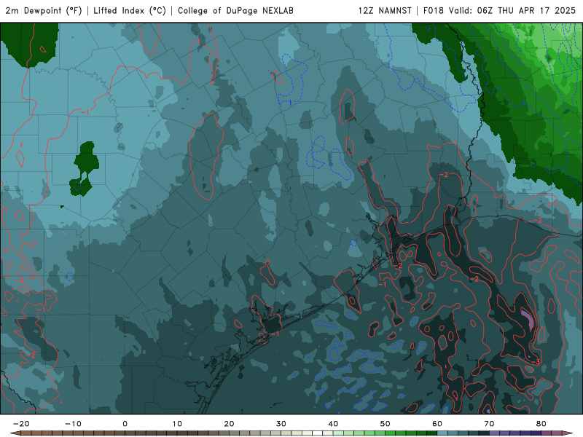Click the "F018" forecast hour text
Image resolution: width=583 pixels, height=437 pixels.
(434, 11)
